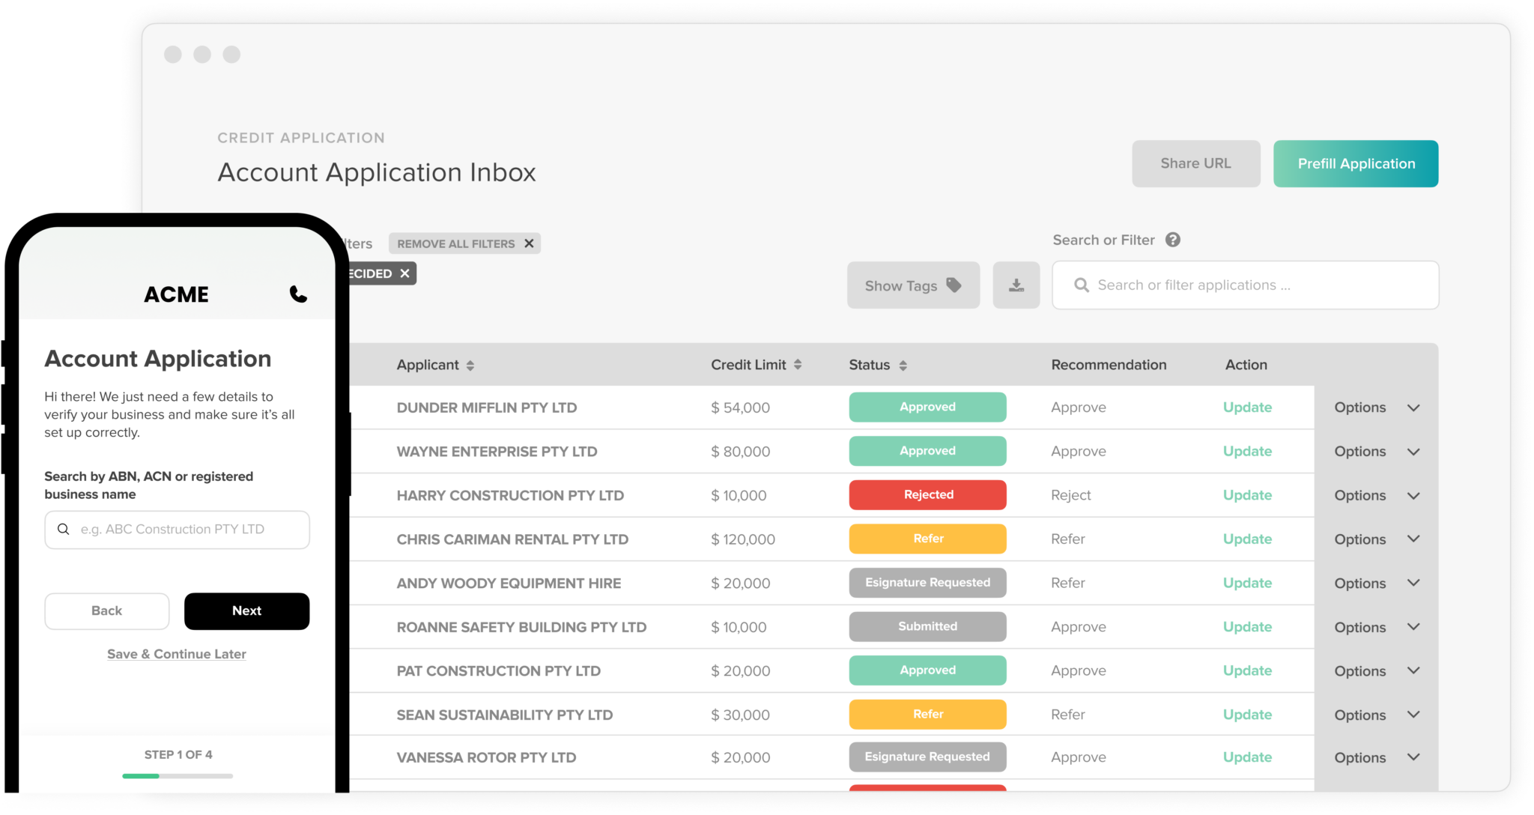Viewport: 1534px width, 815px height.
Task: Click the Save & Continue Later link
Action: pyautogui.click(x=176, y=653)
